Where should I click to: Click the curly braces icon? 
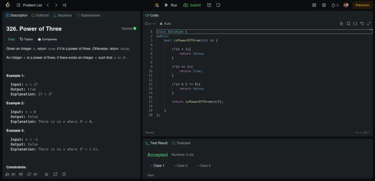(x=355, y=23)
